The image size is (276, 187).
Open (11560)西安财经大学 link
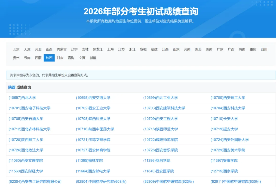coord(26,171)
